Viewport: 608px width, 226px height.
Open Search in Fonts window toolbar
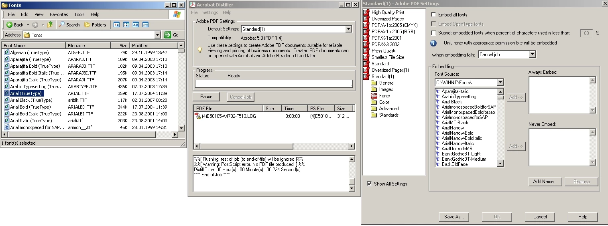pos(69,25)
